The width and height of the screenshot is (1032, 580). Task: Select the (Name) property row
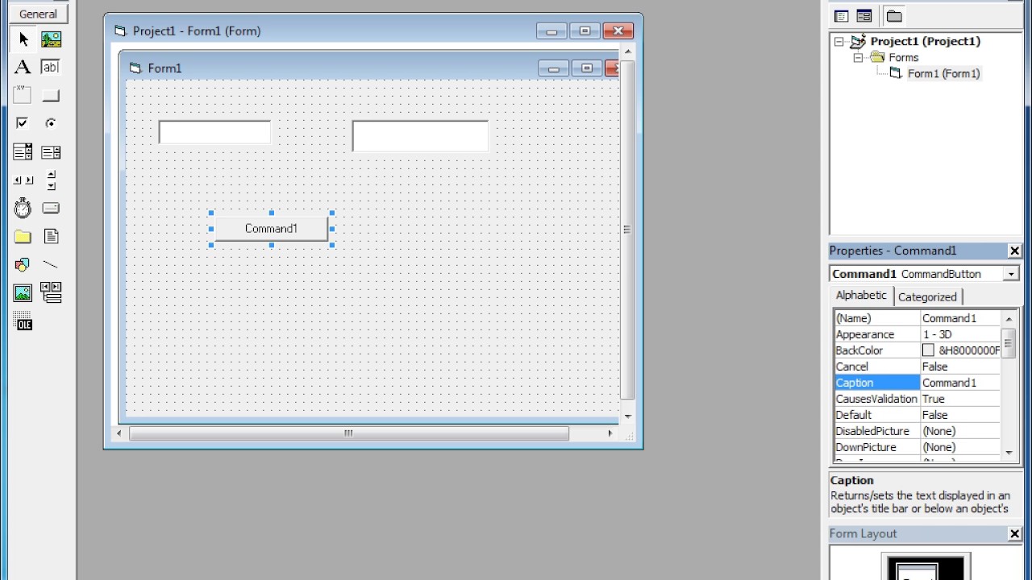click(x=917, y=318)
